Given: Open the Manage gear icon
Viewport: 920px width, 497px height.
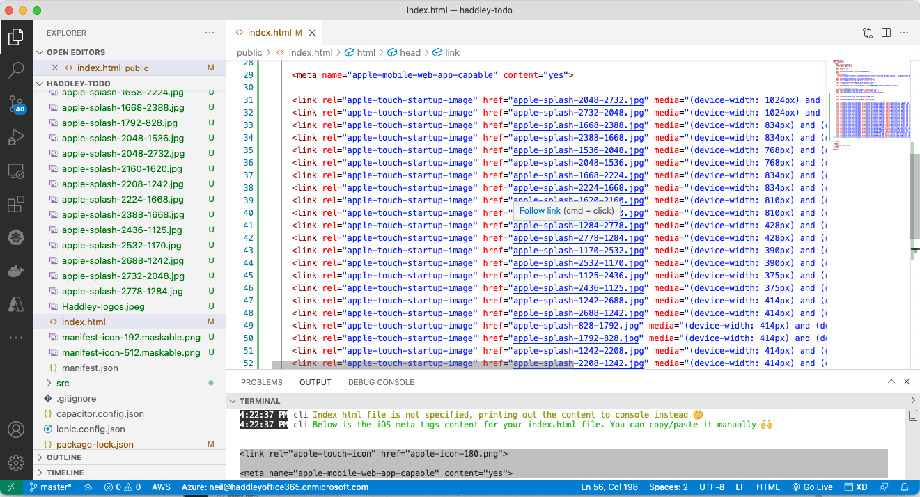Looking at the screenshot, I should (x=16, y=462).
